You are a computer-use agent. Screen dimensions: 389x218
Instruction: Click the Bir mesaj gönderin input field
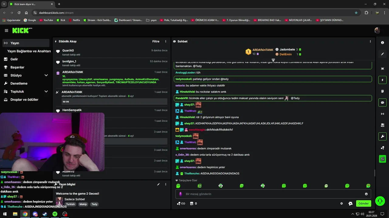click(273, 194)
